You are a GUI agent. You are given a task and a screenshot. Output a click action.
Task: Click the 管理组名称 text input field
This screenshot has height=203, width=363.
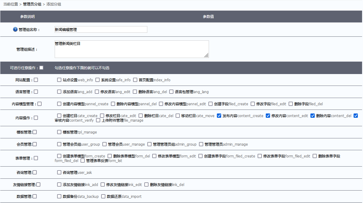pos(101,29)
